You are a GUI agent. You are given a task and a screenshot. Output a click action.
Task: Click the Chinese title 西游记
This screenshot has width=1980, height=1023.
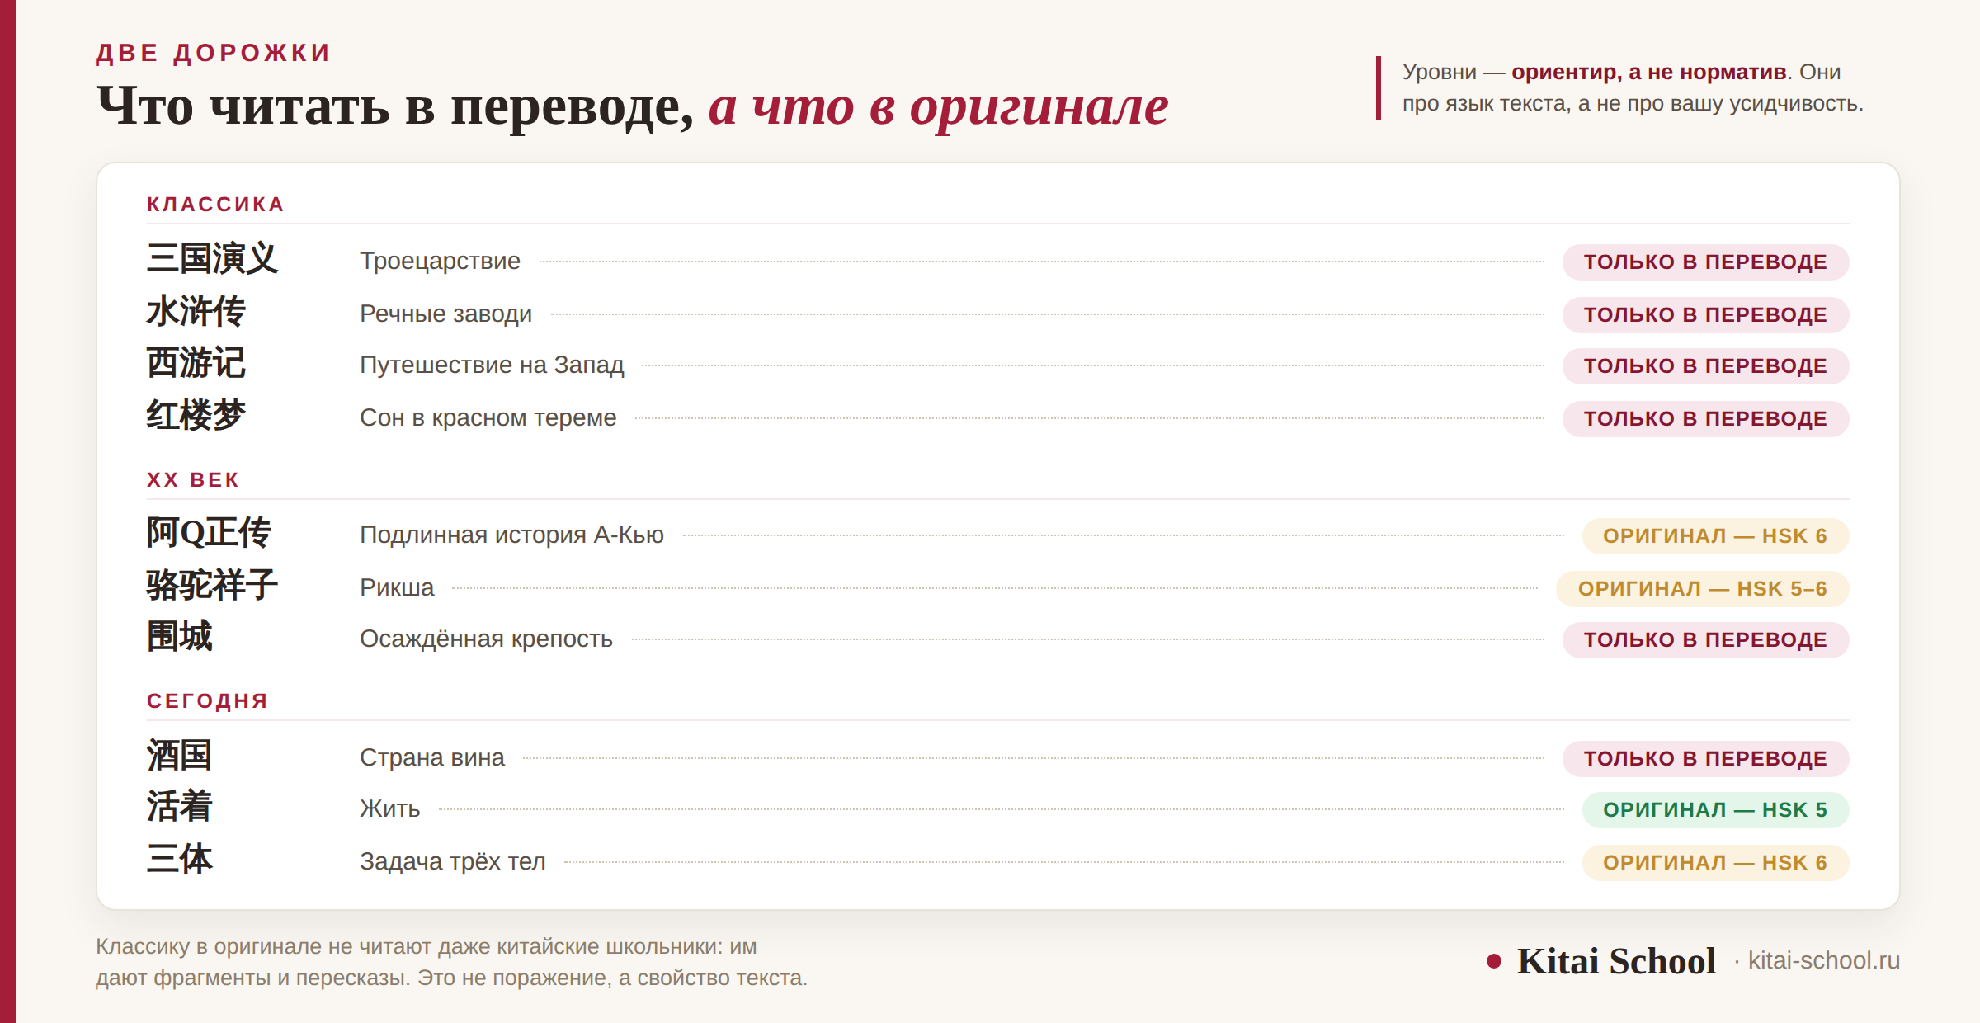click(196, 363)
